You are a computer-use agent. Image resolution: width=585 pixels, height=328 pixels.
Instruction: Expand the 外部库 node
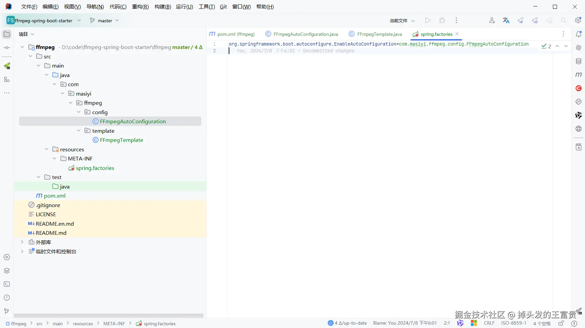click(22, 242)
